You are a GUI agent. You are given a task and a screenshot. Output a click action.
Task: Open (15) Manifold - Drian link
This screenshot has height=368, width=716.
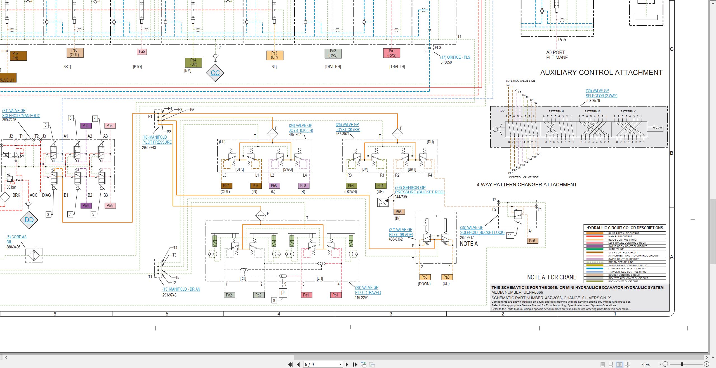(181, 289)
